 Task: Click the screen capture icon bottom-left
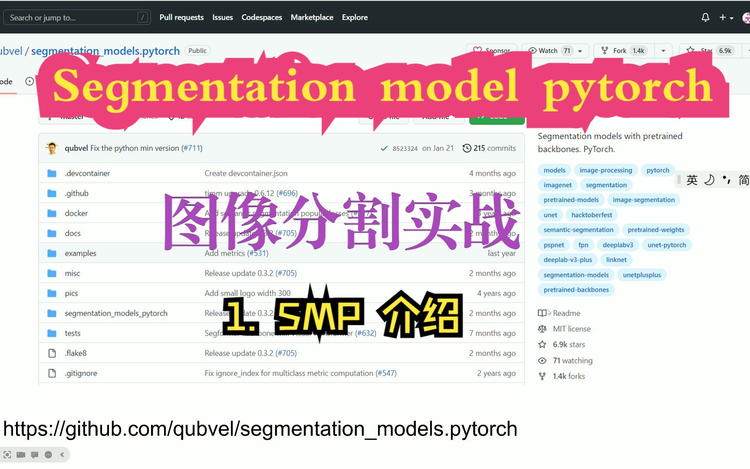pos(7,455)
